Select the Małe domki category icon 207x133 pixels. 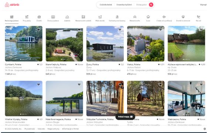coord(100,17)
